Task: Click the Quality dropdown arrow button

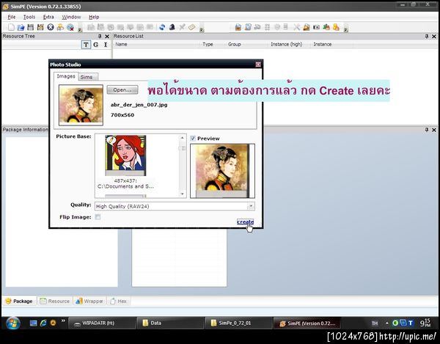Action: 251,206
